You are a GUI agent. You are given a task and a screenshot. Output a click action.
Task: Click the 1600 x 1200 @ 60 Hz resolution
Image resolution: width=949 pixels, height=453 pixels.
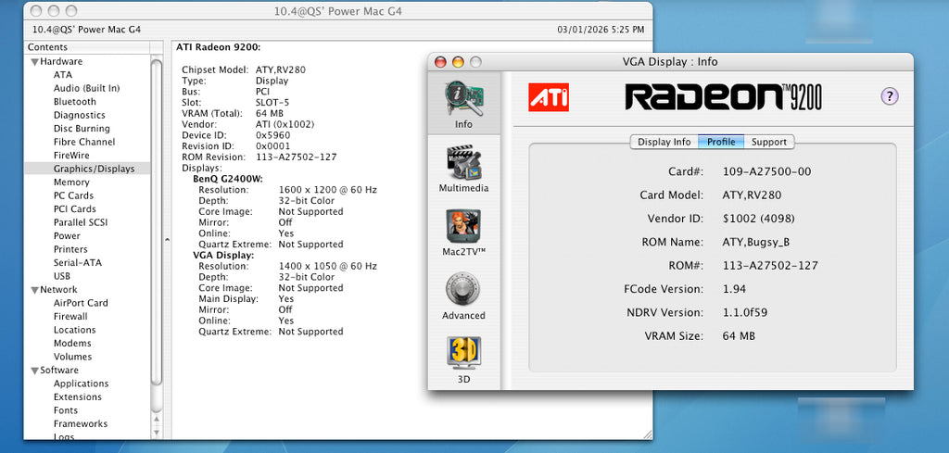pyautogui.click(x=327, y=190)
